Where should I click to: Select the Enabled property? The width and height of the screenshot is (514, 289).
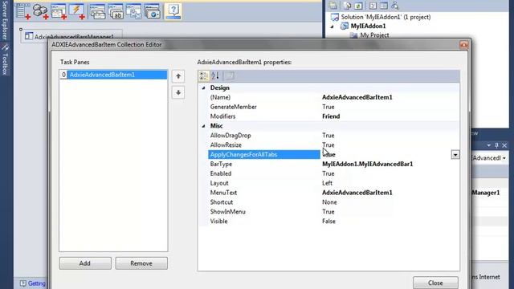[221, 173]
